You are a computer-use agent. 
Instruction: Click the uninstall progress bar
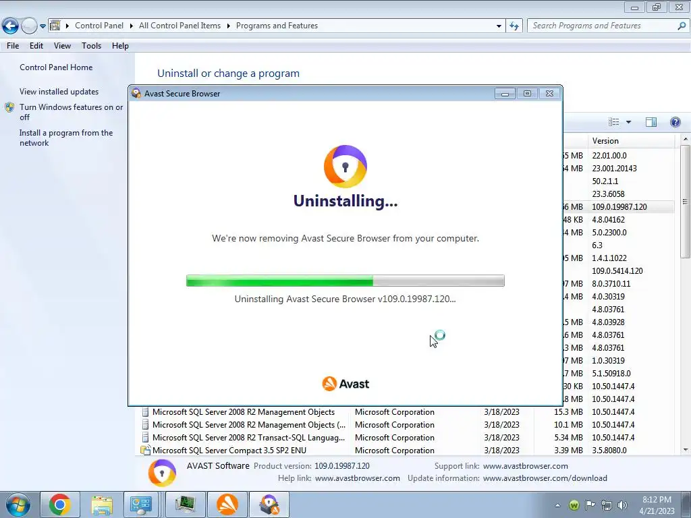[345, 281]
